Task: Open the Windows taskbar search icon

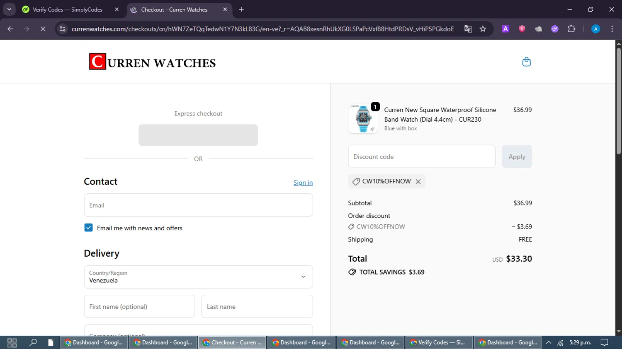Action: click(33, 342)
